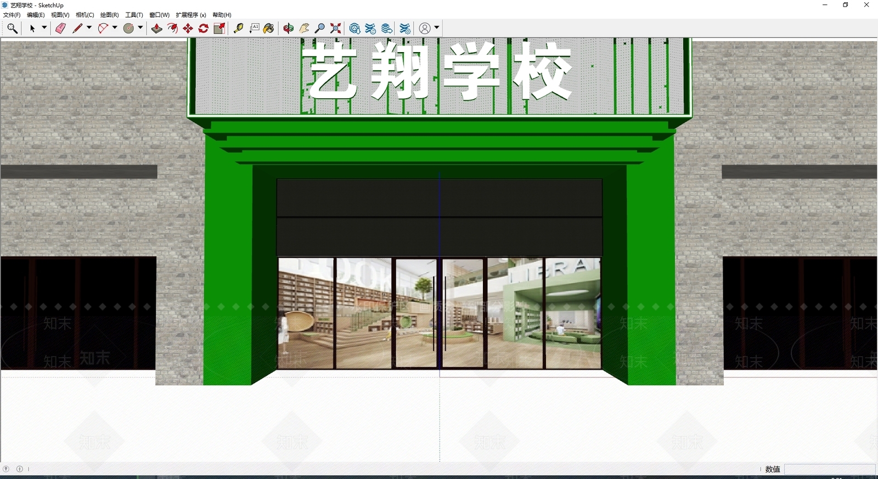Activate the Zoom magnifier tool

click(320, 29)
